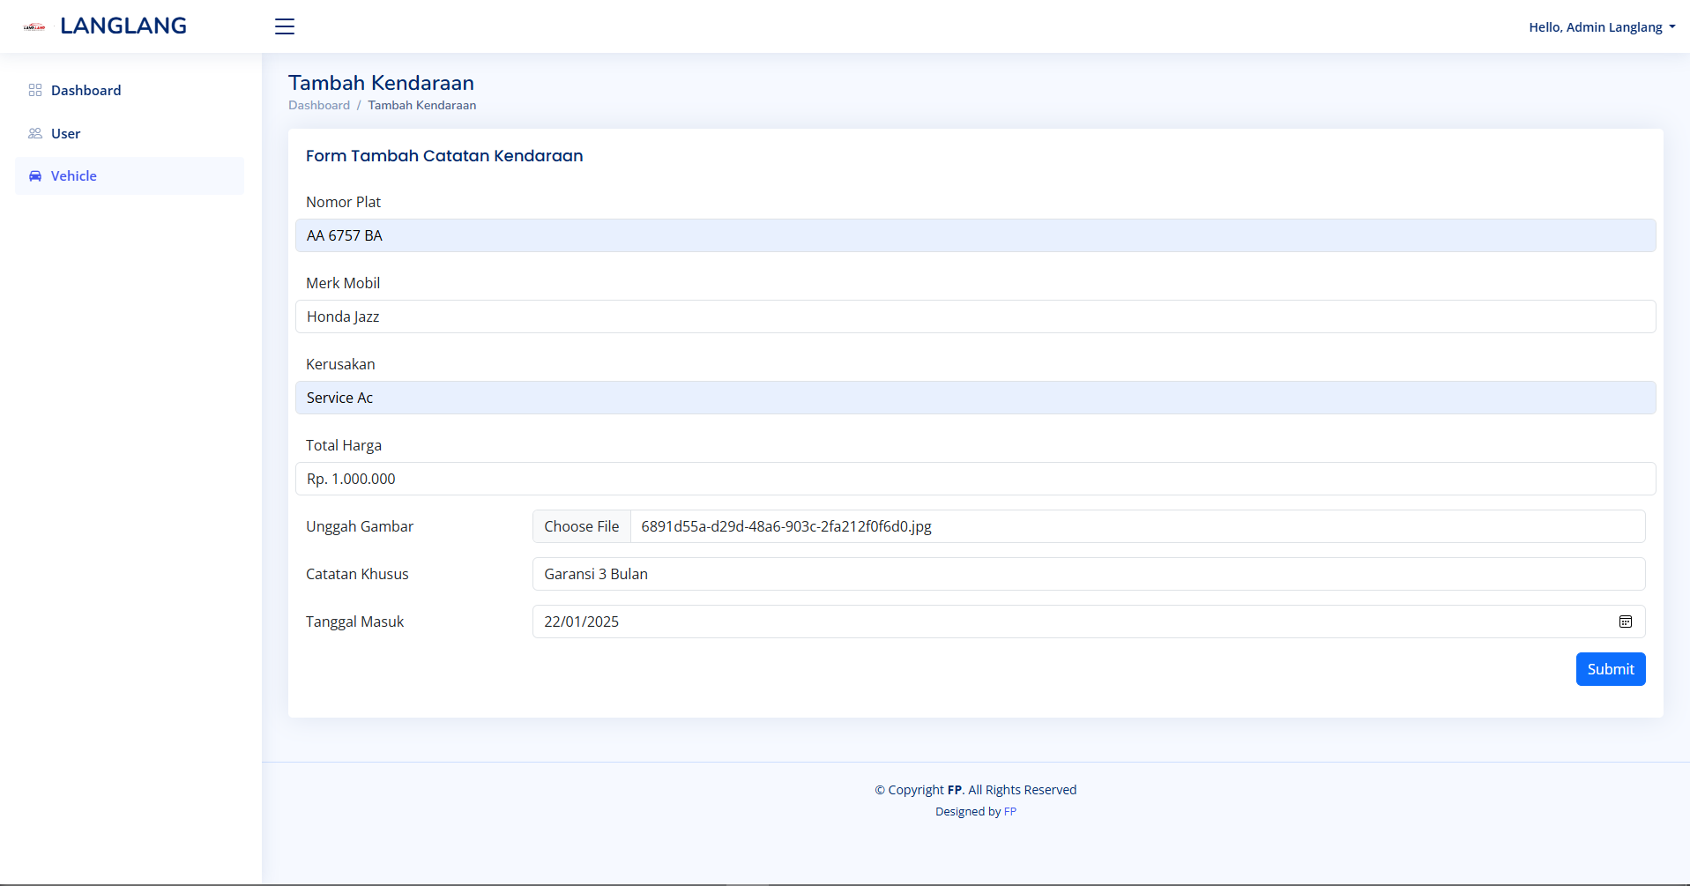
Task: Click the Langlang logo image
Action: click(34, 27)
